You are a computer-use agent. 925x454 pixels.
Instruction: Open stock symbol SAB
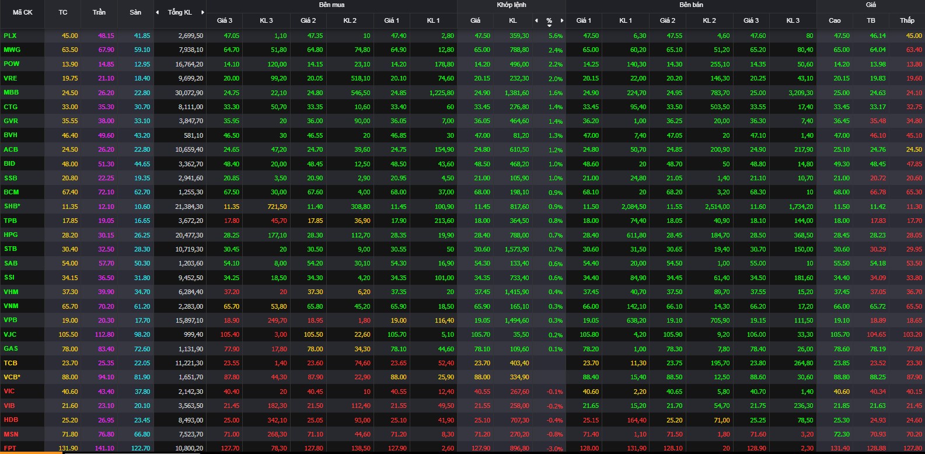point(11,263)
